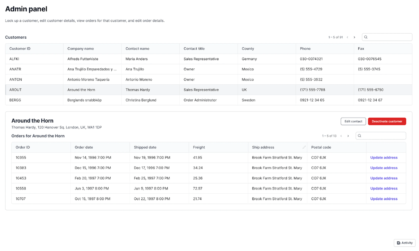Click the Edit contact button

tap(353, 121)
